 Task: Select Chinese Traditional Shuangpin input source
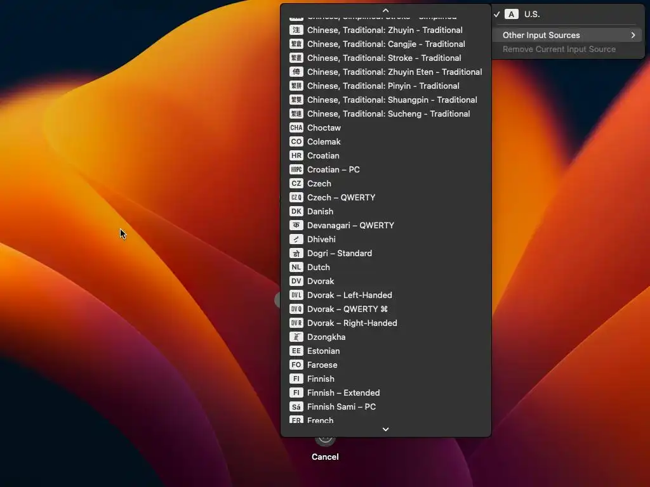[x=385, y=100]
